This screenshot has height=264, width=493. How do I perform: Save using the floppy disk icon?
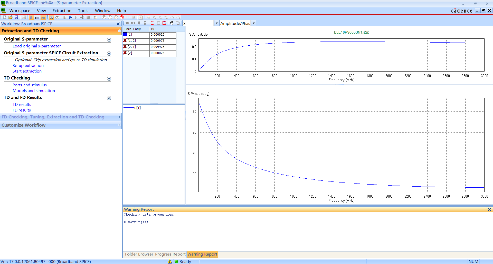(16, 17)
